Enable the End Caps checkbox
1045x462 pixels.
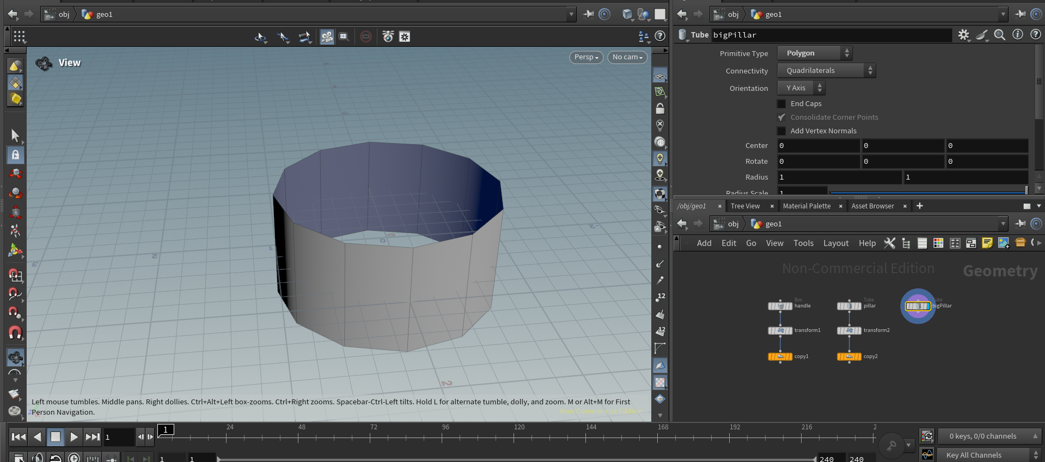781,104
